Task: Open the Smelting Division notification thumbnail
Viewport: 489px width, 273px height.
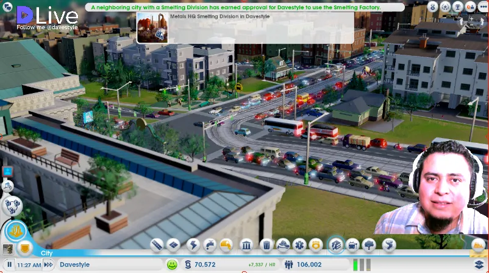Action: [152, 28]
